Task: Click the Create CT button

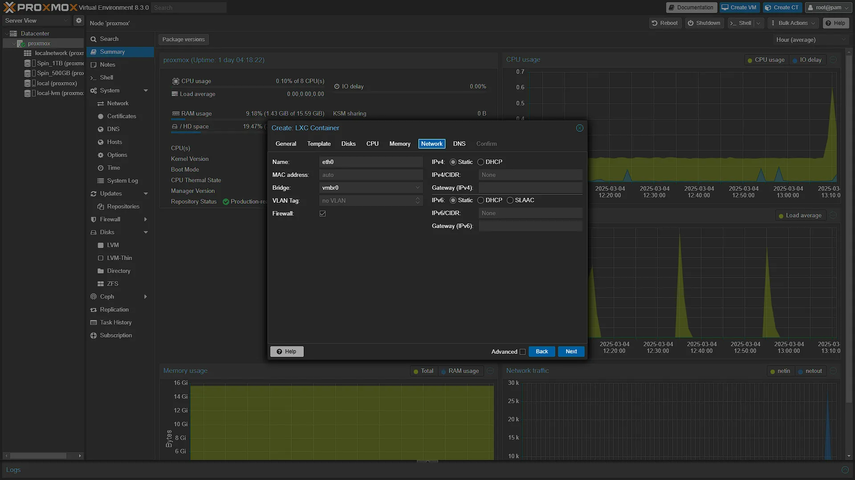Action: pos(782,8)
